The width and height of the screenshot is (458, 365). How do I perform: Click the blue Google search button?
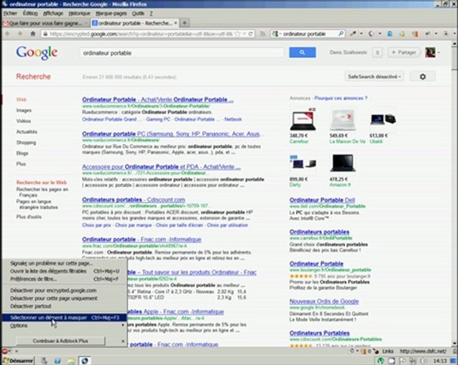(302, 52)
